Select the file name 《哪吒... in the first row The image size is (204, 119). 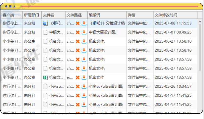[56, 23]
